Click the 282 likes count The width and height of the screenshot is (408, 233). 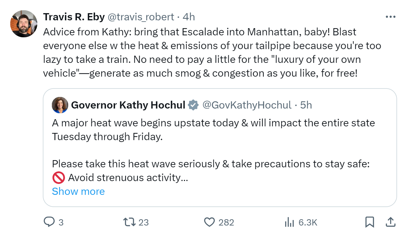[x=226, y=222]
